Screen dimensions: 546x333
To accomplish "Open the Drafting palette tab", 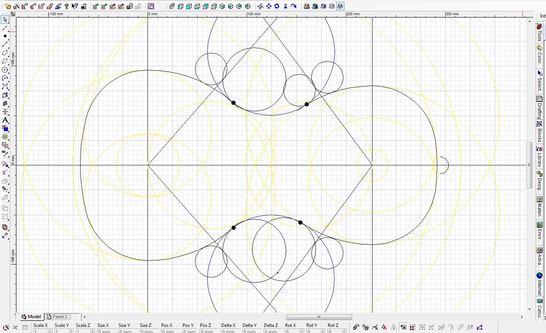I will (x=540, y=107).
